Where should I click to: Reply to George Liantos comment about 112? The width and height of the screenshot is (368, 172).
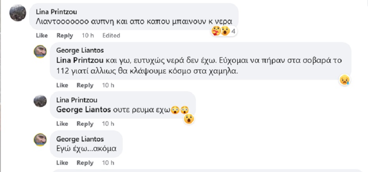pos(85,85)
